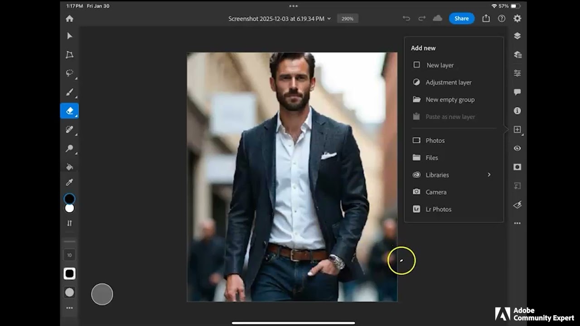580x326 pixels.
Task: Tap the man photo on canvas
Action: click(x=292, y=177)
